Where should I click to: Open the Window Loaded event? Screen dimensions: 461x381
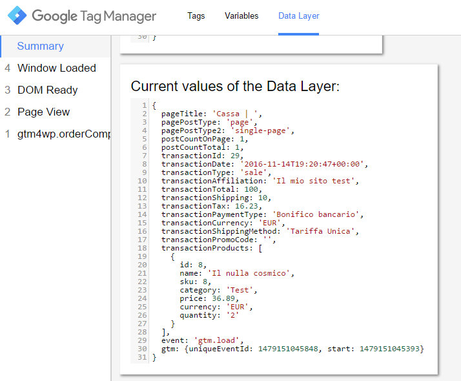(57, 68)
